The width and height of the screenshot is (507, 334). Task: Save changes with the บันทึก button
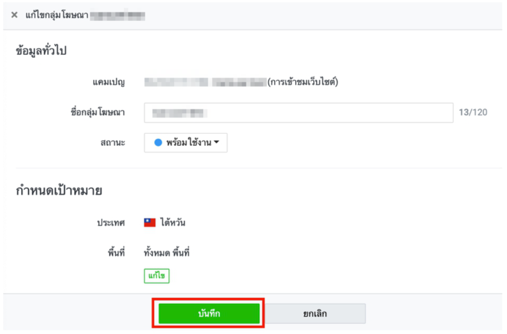(209, 314)
